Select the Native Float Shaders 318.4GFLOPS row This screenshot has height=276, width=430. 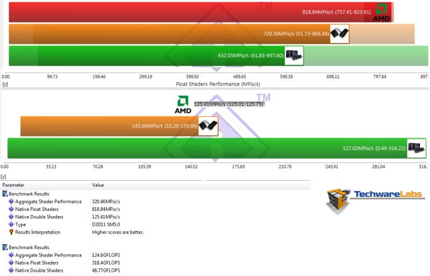pos(156,263)
